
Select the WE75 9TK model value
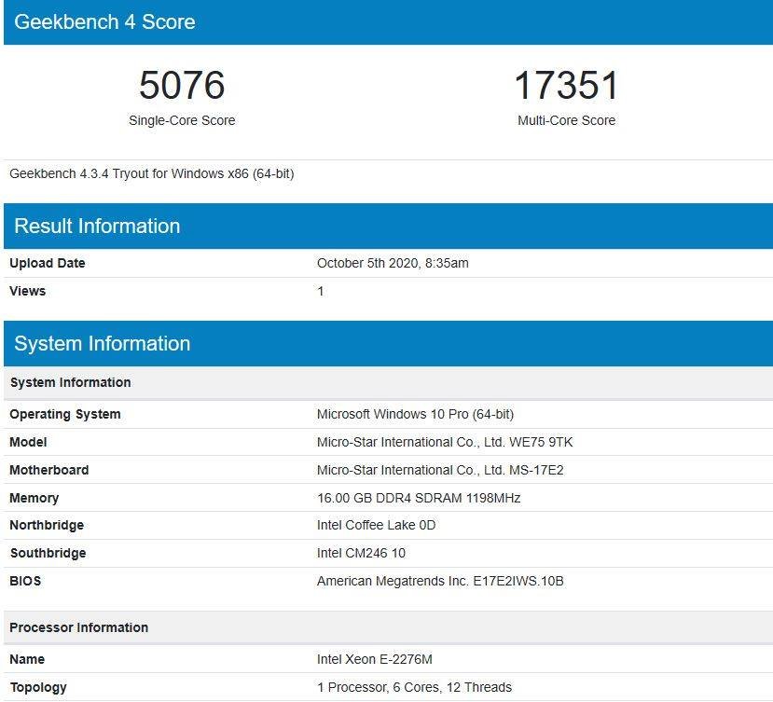[445, 442]
